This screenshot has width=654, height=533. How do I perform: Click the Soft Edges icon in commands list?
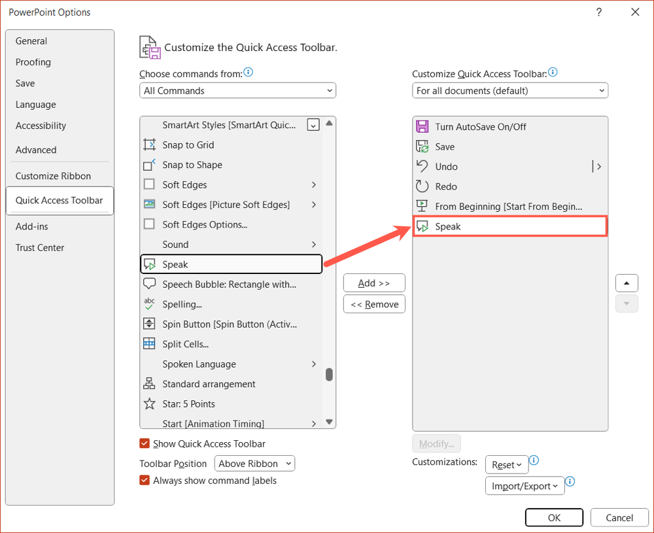[149, 184]
